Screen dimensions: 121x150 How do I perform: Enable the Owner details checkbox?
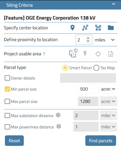point(7,78)
